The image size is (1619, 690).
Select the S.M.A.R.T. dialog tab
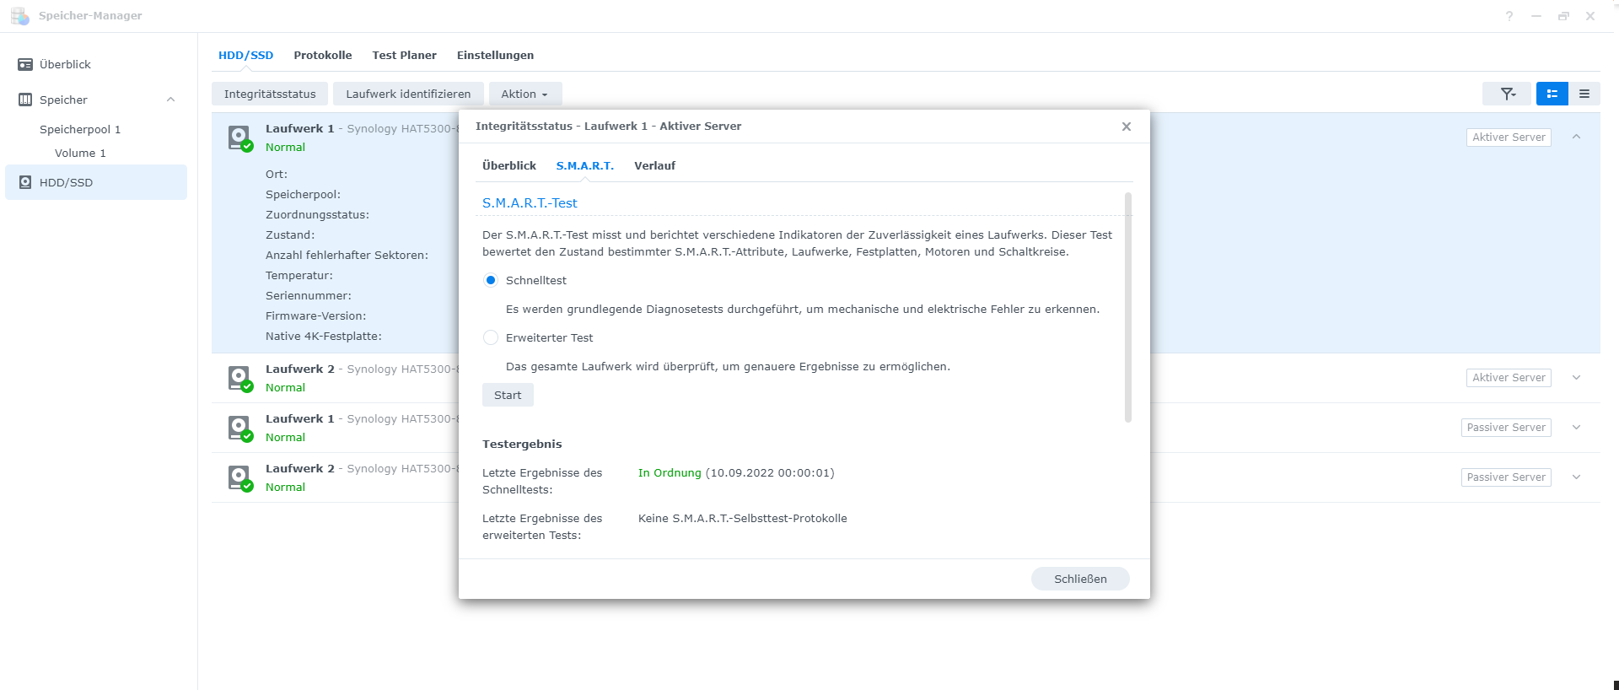585,165
